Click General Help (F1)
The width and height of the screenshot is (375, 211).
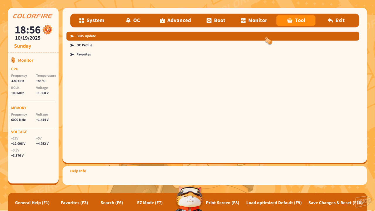pos(32,203)
